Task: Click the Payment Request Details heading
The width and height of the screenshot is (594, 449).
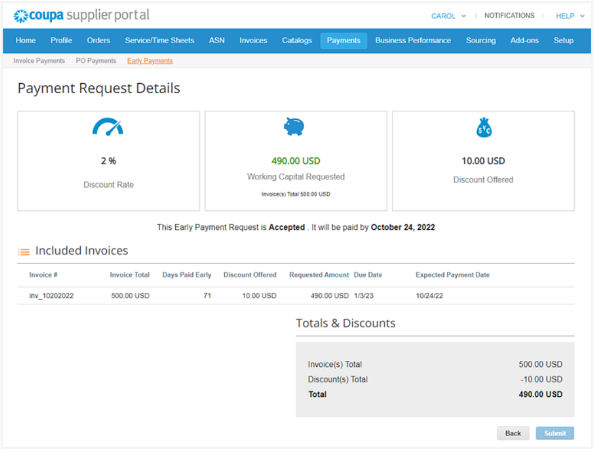Action: (x=99, y=88)
